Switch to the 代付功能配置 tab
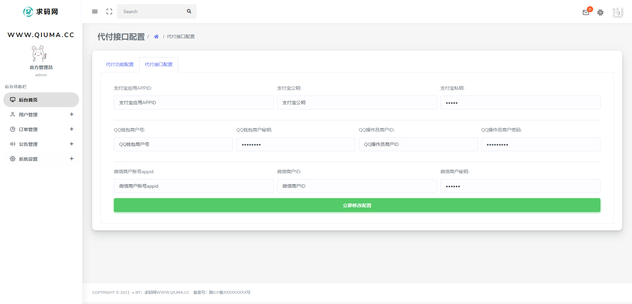 click(120, 64)
